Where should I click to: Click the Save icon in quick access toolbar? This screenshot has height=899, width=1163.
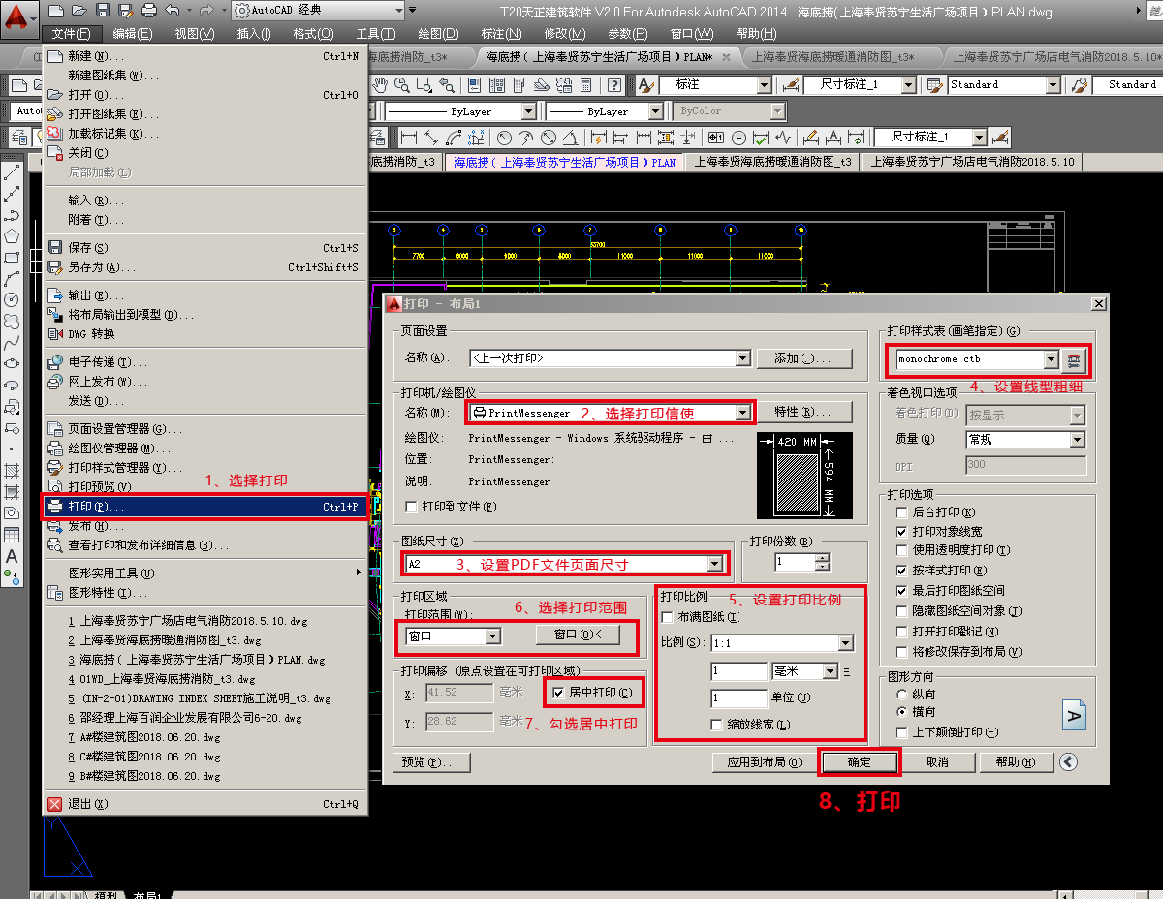(x=103, y=11)
